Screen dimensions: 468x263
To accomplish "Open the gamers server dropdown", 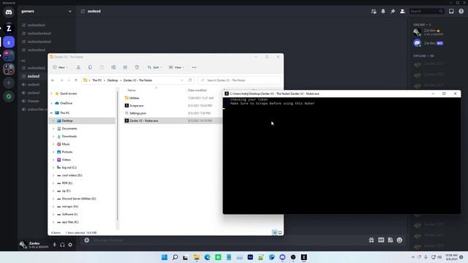I will [x=69, y=12].
